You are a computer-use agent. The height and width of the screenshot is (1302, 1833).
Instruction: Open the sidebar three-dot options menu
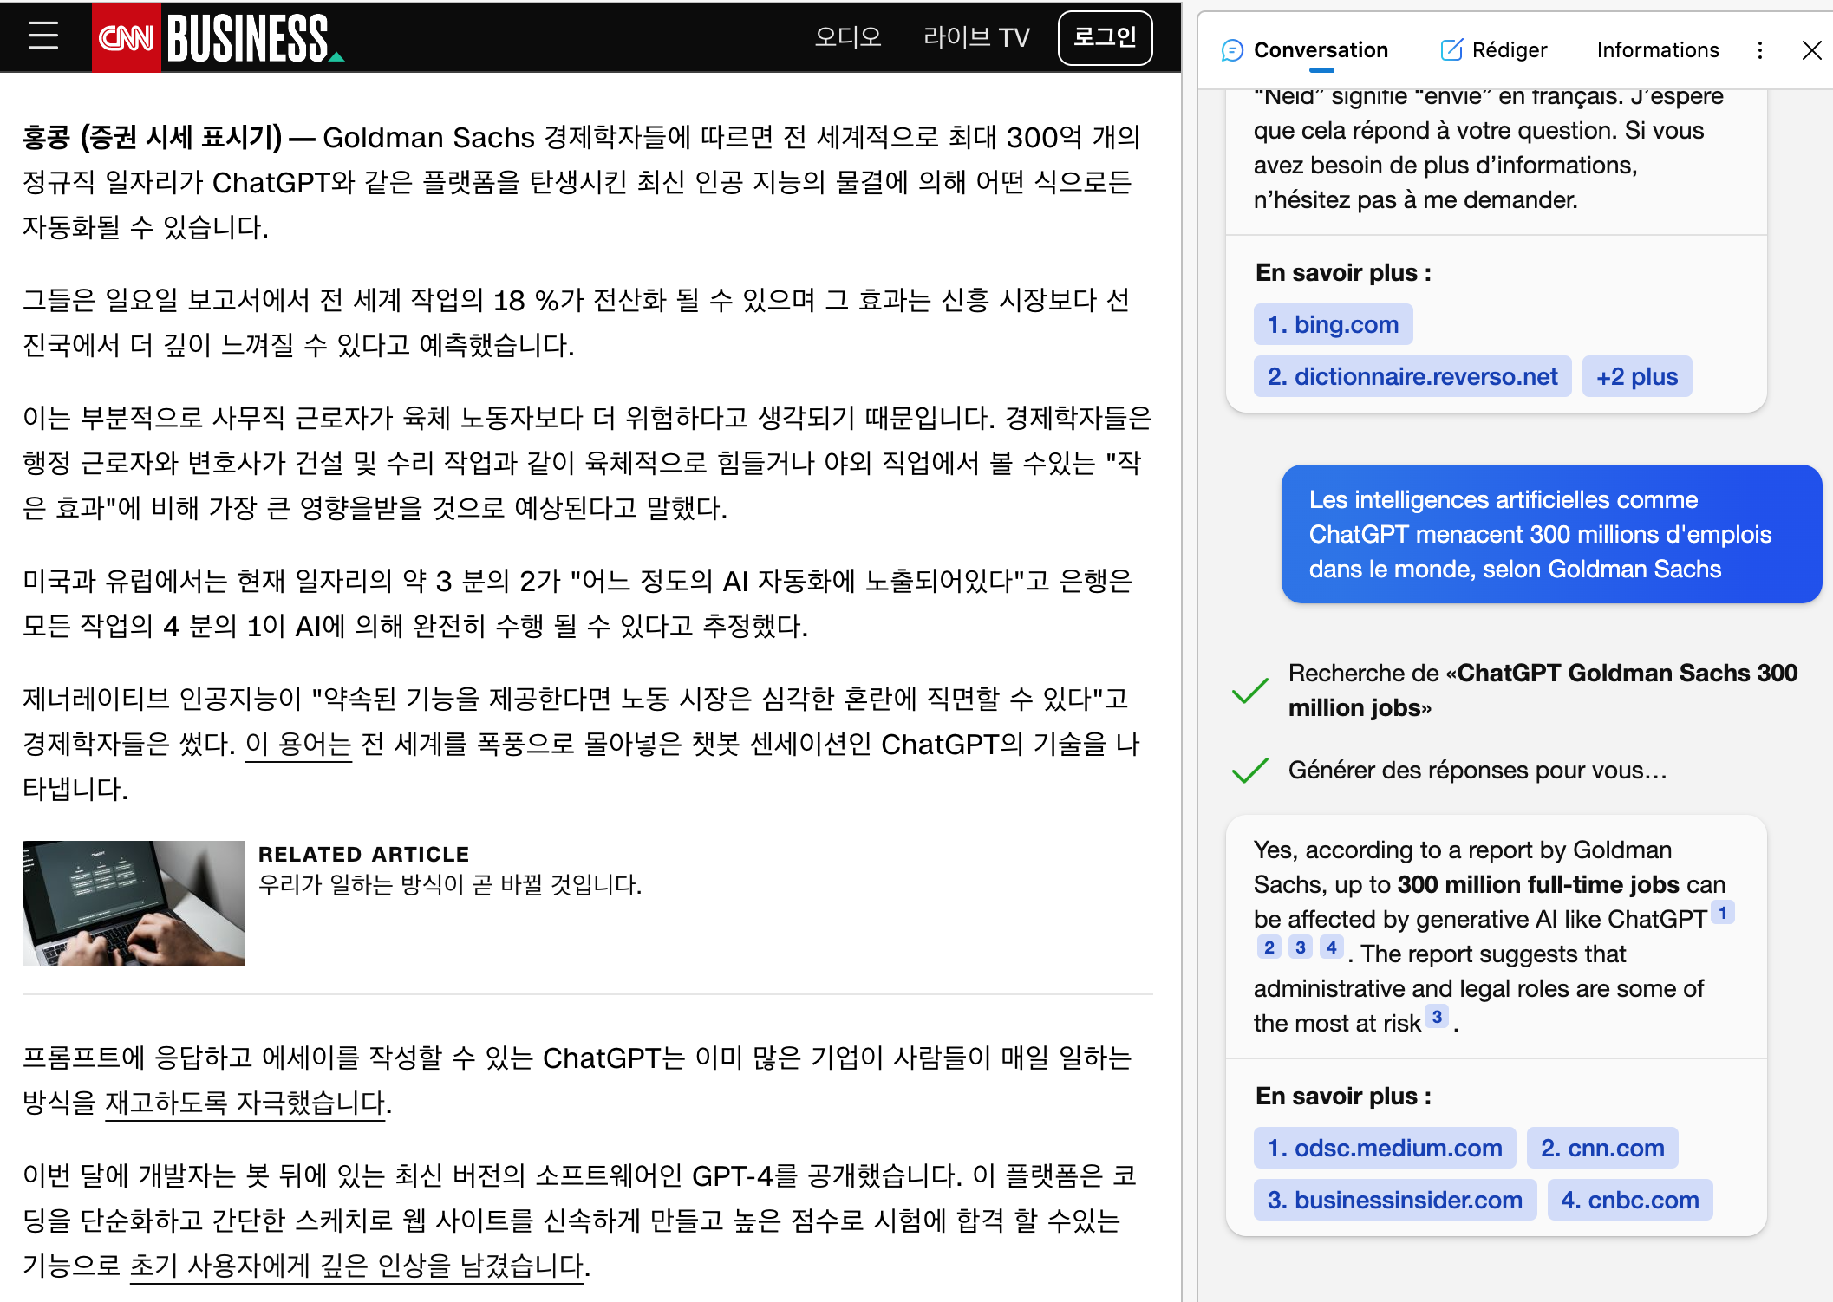click(1759, 50)
